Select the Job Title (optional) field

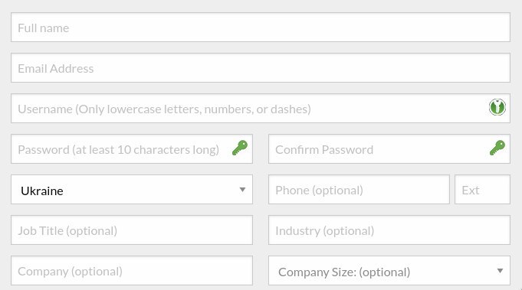tap(132, 230)
